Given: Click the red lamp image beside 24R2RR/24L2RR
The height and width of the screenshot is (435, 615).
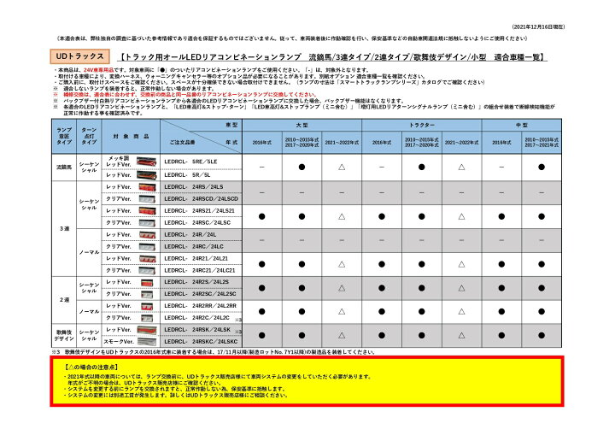Looking at the screenshot, I should [147, 306].
